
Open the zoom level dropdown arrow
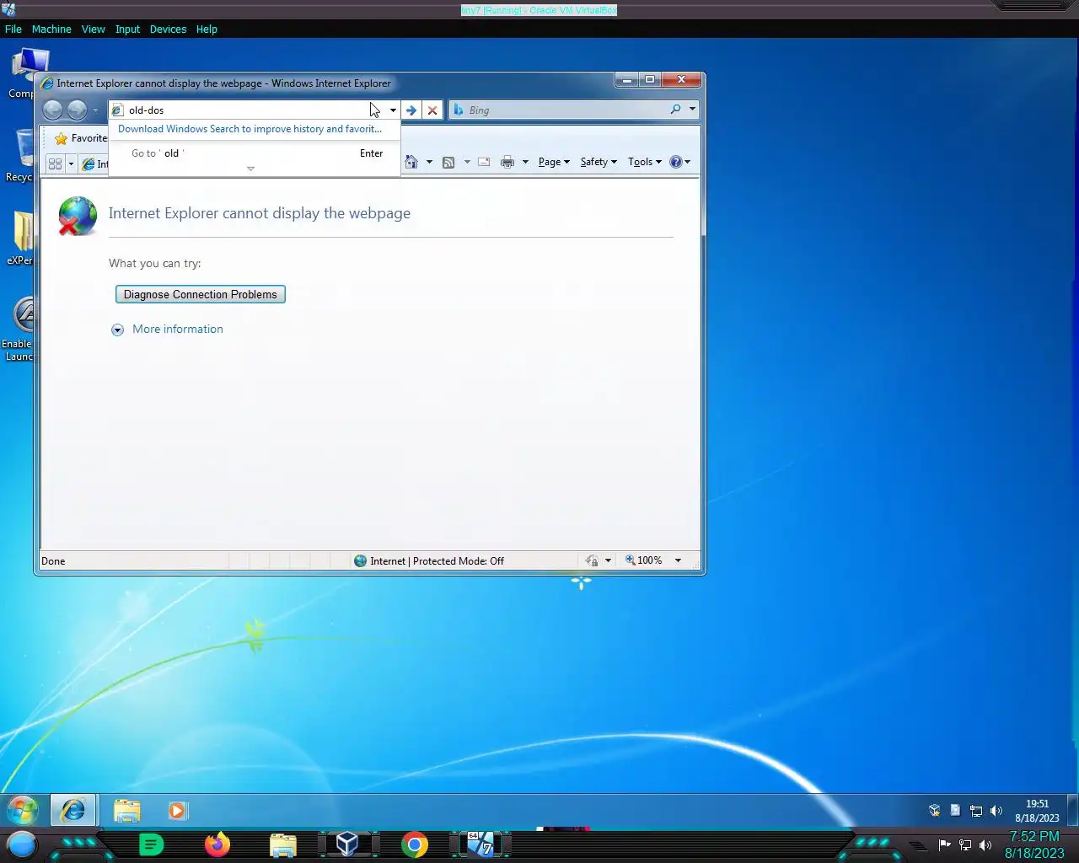tap(678, 560)
